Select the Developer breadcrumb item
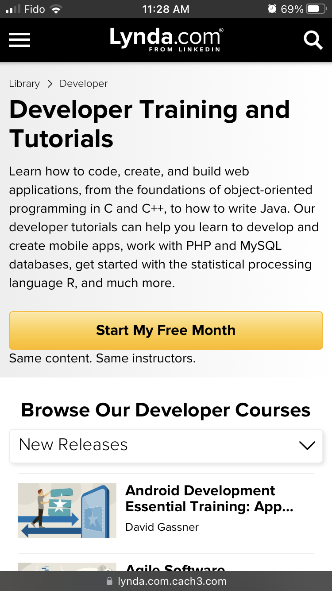 [x=84, y=84]
